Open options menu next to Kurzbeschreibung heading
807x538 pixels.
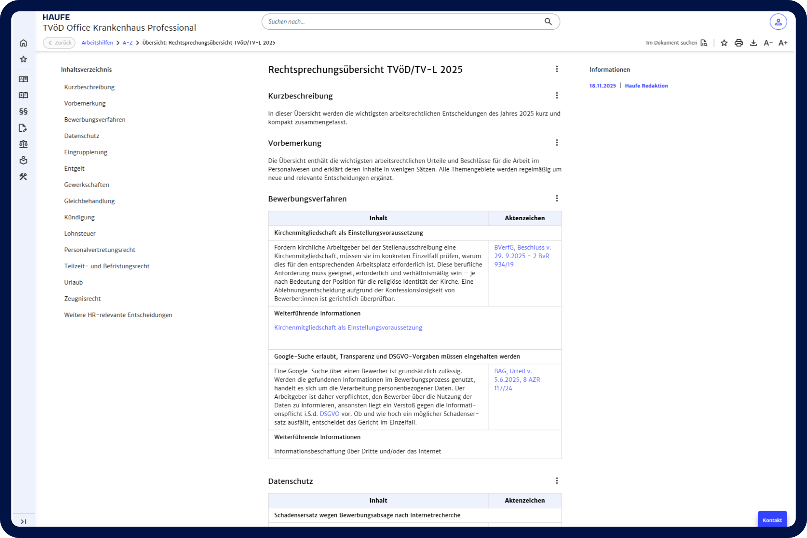pos(557,96)
